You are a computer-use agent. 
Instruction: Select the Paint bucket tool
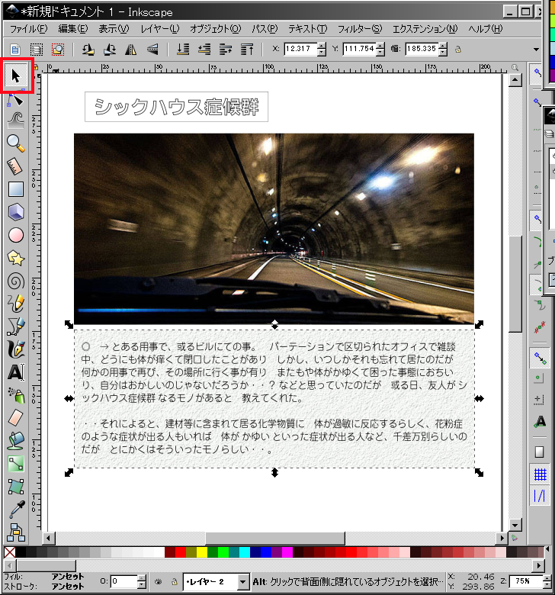click(x=15, y=441)
